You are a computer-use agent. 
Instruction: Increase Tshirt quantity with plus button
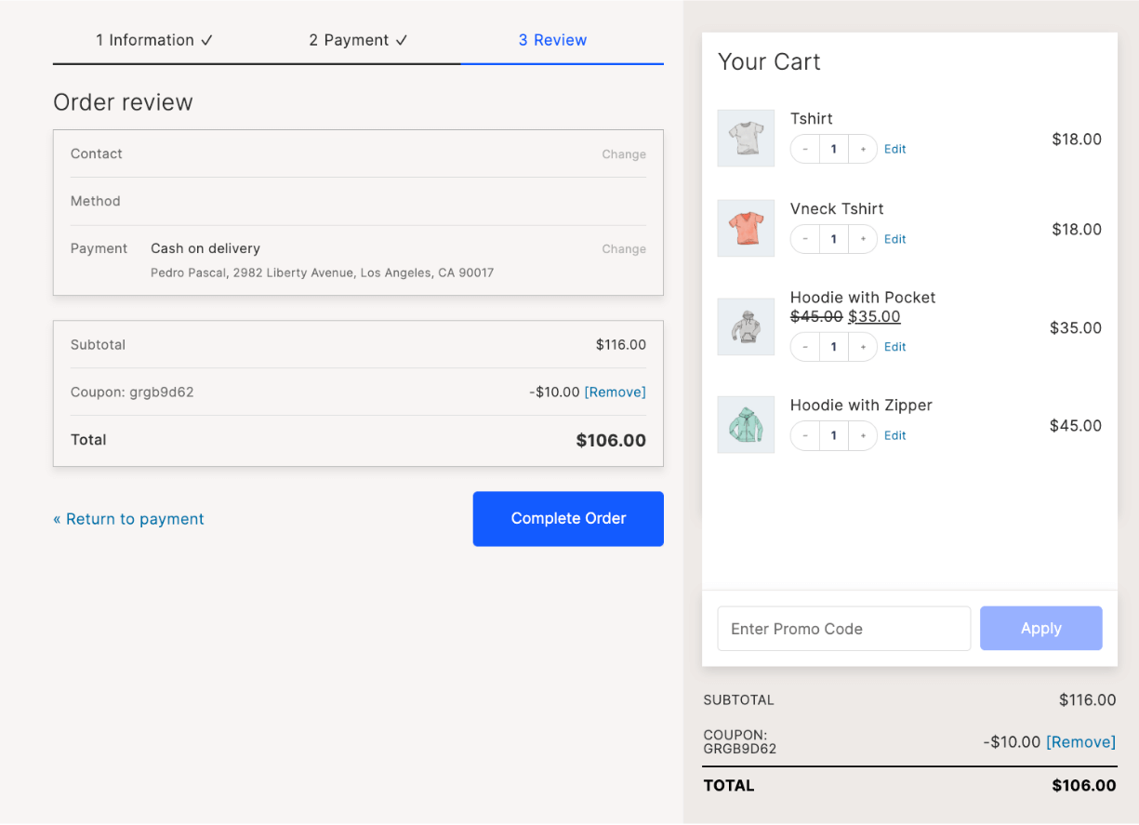(863, 149)
